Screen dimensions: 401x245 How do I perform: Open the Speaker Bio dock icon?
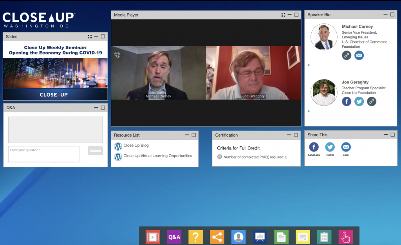238,237
